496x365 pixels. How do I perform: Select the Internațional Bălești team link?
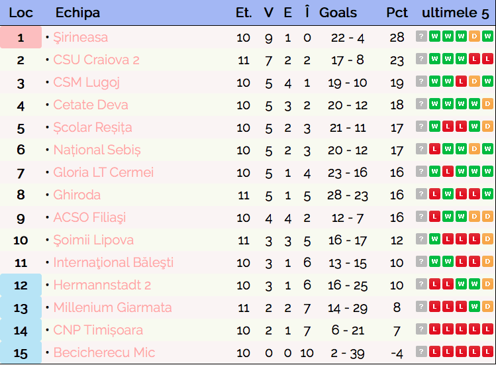point(113,262)
